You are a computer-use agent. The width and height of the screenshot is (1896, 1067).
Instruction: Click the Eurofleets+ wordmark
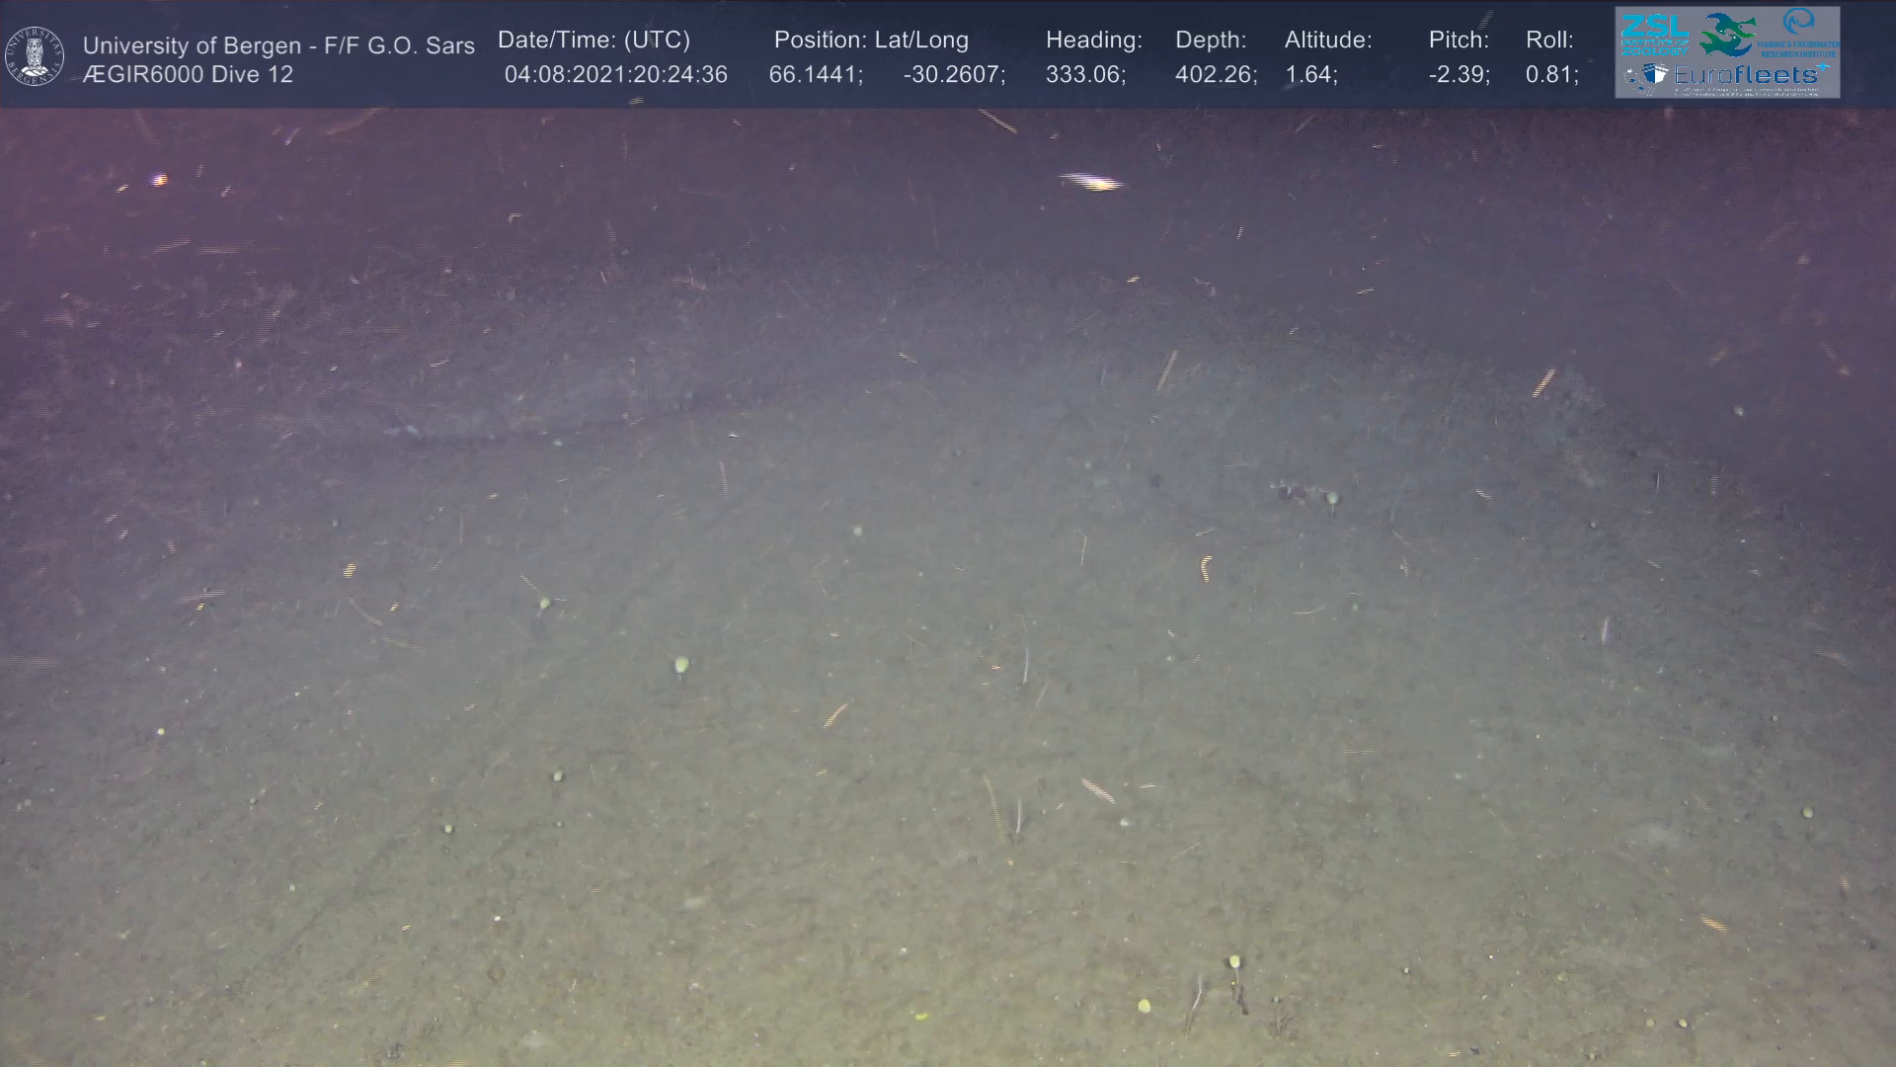click(1748, 74)
